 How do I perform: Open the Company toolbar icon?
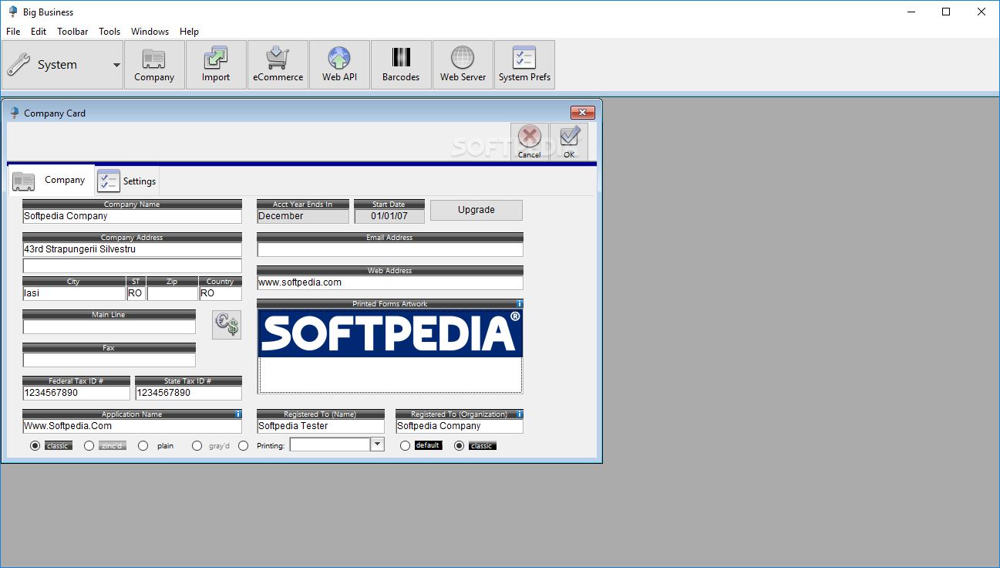pyautogui.click(x=154, y=65)
